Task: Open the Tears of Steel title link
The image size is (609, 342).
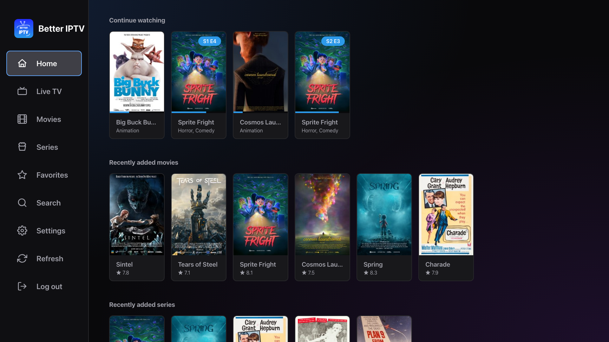Action: point(198,264)
